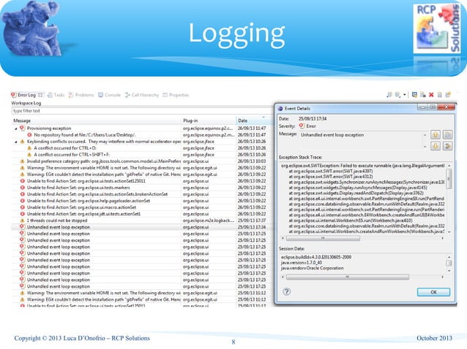Click the Restore Log icon
The height and width of the screenshot is (349, 467).
coord(448,95)
